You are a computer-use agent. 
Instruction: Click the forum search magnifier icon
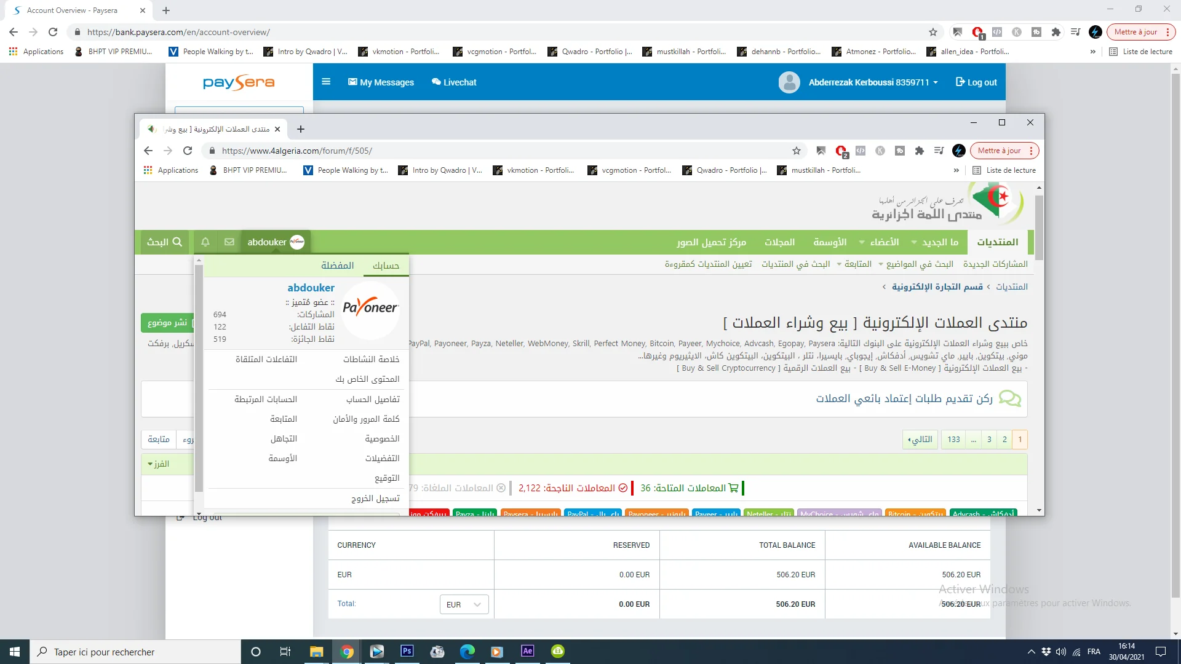[x=177, y=242]
